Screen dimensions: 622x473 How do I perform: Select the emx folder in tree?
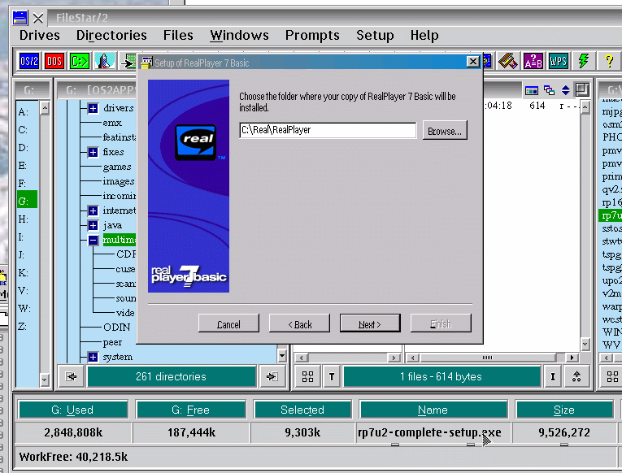click(112, 123)
